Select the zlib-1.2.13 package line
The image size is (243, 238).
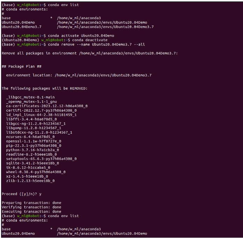click(x=30, y=181)
